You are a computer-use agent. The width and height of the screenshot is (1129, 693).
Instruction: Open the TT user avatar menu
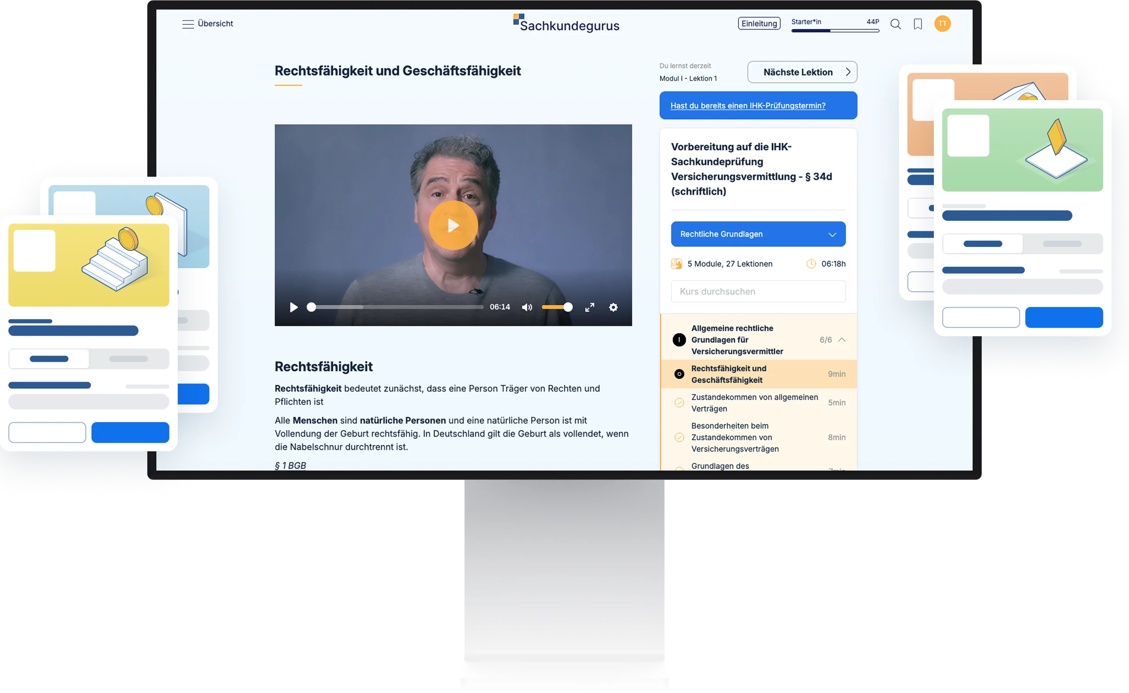click(x=942, y=24)
